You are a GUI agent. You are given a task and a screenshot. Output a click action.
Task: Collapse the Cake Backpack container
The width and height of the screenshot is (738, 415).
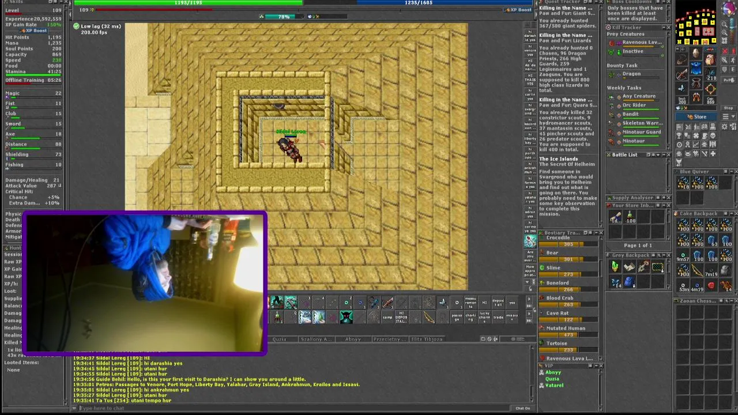coord(731,214)
